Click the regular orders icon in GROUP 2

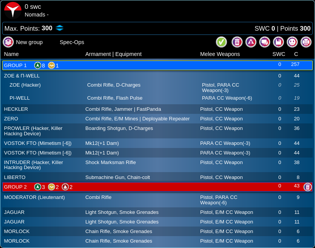pyautogui.click(x=38, y=187)
